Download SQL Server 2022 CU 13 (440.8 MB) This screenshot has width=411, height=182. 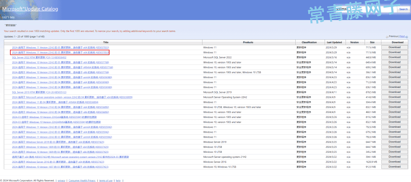(395, 57)
